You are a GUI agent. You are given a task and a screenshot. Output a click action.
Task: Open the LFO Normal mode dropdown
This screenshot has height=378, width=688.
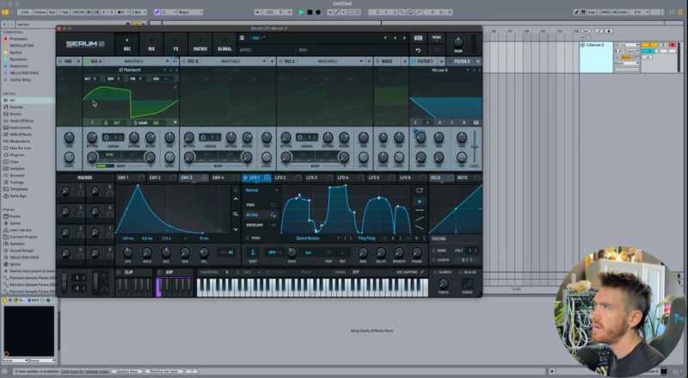point(261,190)
